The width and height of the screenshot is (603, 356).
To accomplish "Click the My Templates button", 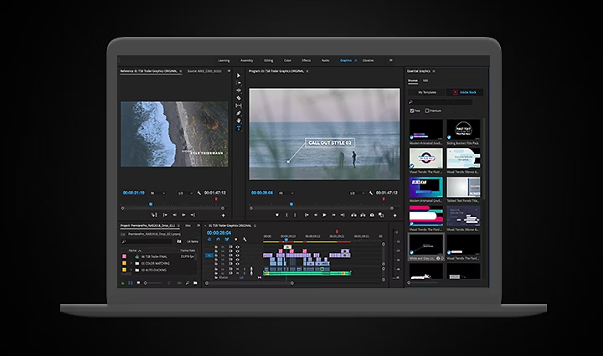I will [x=427, y=92].
